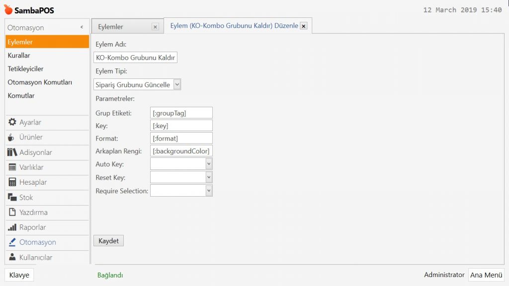Collapse the Otomasyon sidebar section
This screenshot has width=509, height=286.
pyautogui.click(x=82, y=28)
